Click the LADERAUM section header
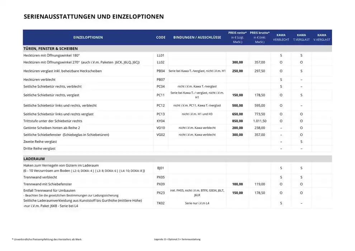 click(34, 158)
